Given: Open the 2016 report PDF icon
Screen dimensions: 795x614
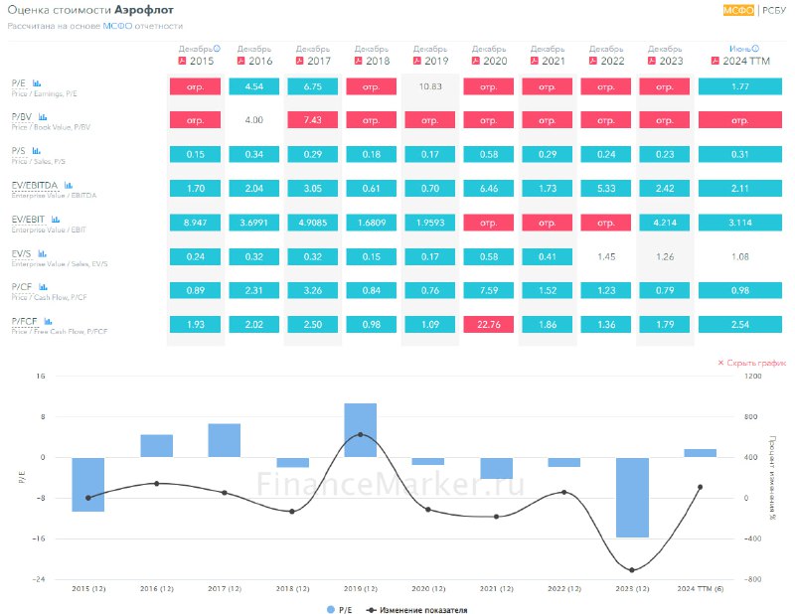Looking at the screenshot, I should 241,61.
